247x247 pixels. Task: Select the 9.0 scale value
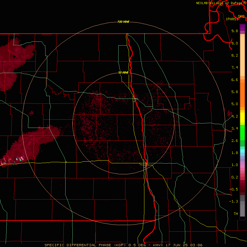click(x=235, y=43)
